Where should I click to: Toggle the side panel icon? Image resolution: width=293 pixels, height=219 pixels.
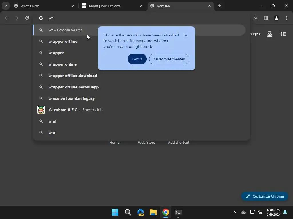[x=266, y=18]
